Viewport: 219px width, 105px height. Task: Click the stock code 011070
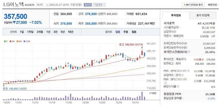pyautogui.click(x=29, y=5)
